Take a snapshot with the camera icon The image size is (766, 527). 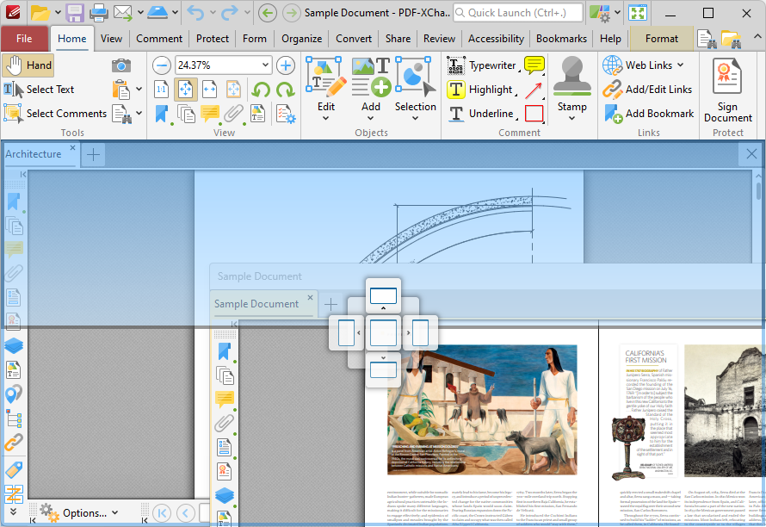[120, 65]
